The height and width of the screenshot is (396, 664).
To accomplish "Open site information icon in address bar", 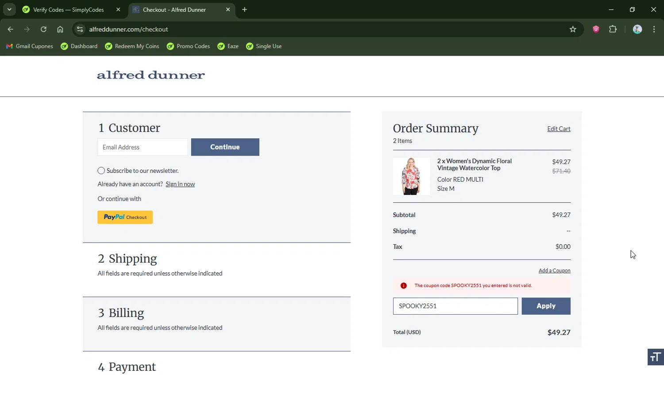I will [80, 30].
